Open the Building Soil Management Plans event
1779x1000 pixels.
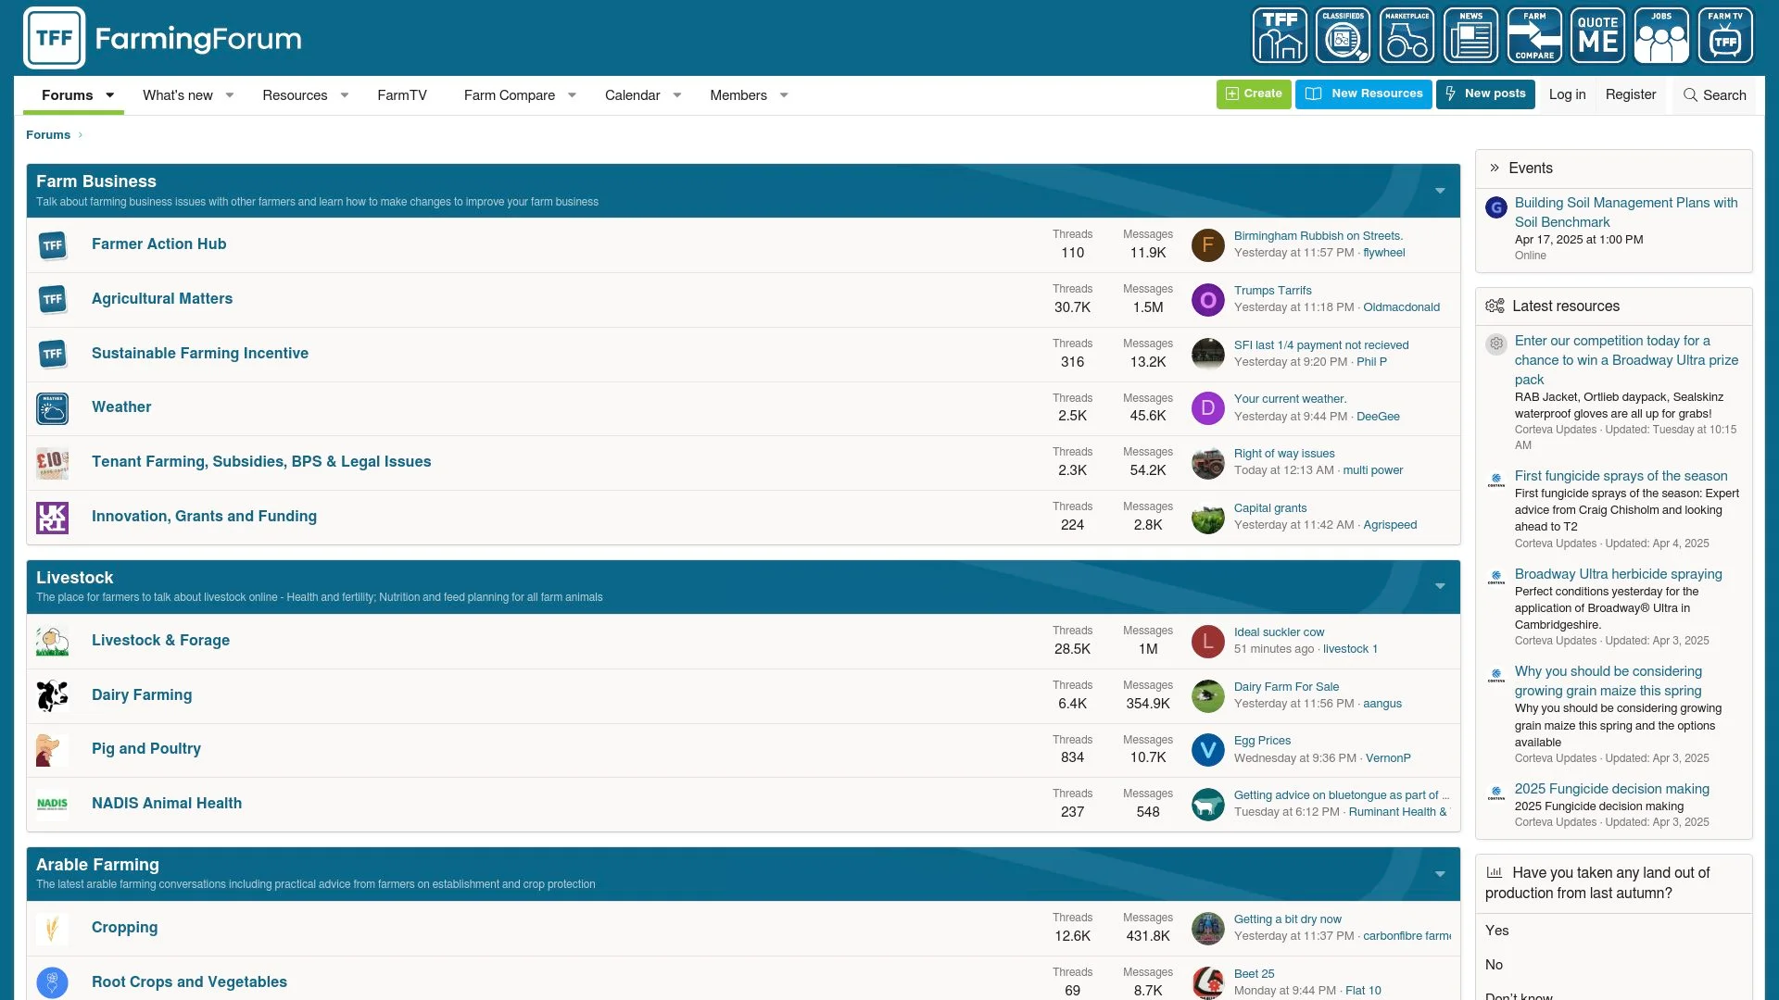tap(1626, 212)
